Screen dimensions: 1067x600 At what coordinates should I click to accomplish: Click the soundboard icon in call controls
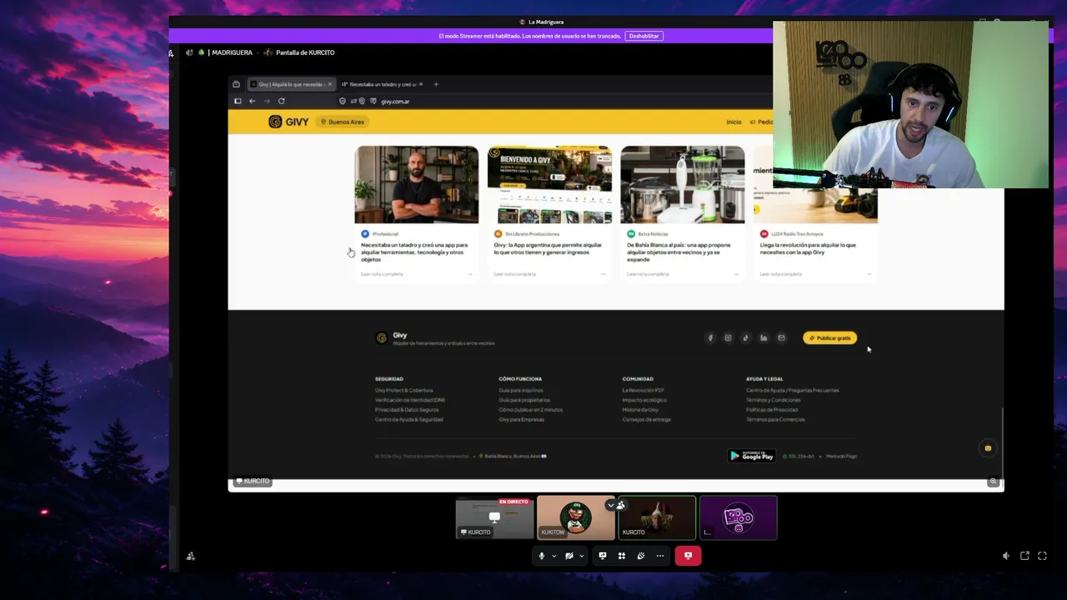point(641,556)
